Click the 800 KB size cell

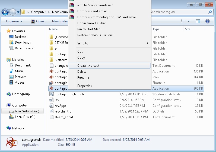pyautogui.click(x=198, y=88)
